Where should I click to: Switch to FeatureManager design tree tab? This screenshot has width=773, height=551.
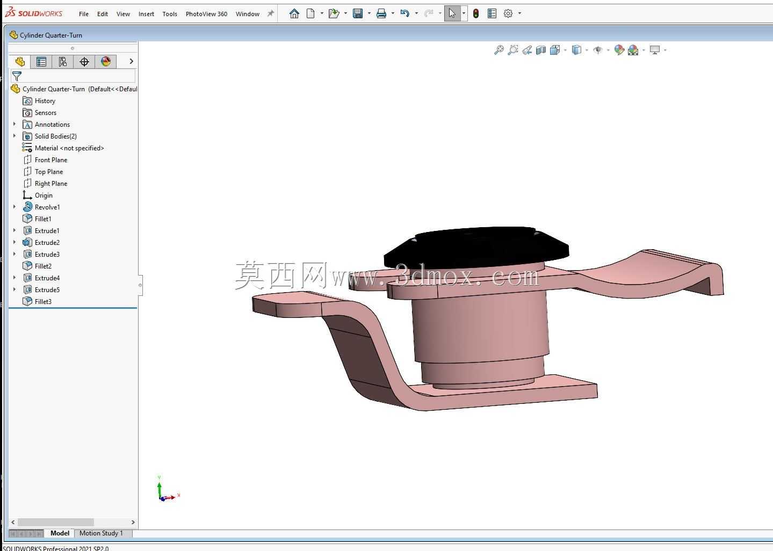pos(20,62)
